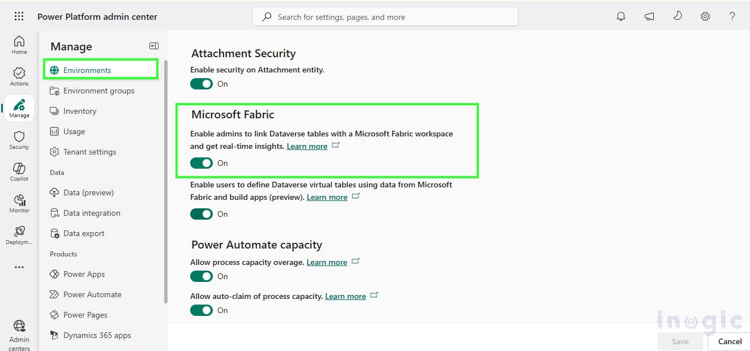The height and width of the screenshot is (351, 750).
Task: Click the Attachment Security heading
Action: [243, 53]
